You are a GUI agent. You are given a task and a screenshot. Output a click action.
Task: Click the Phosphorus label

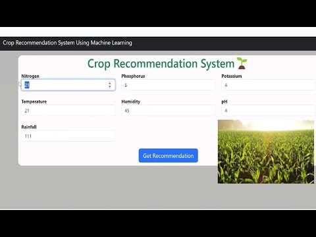133,76
